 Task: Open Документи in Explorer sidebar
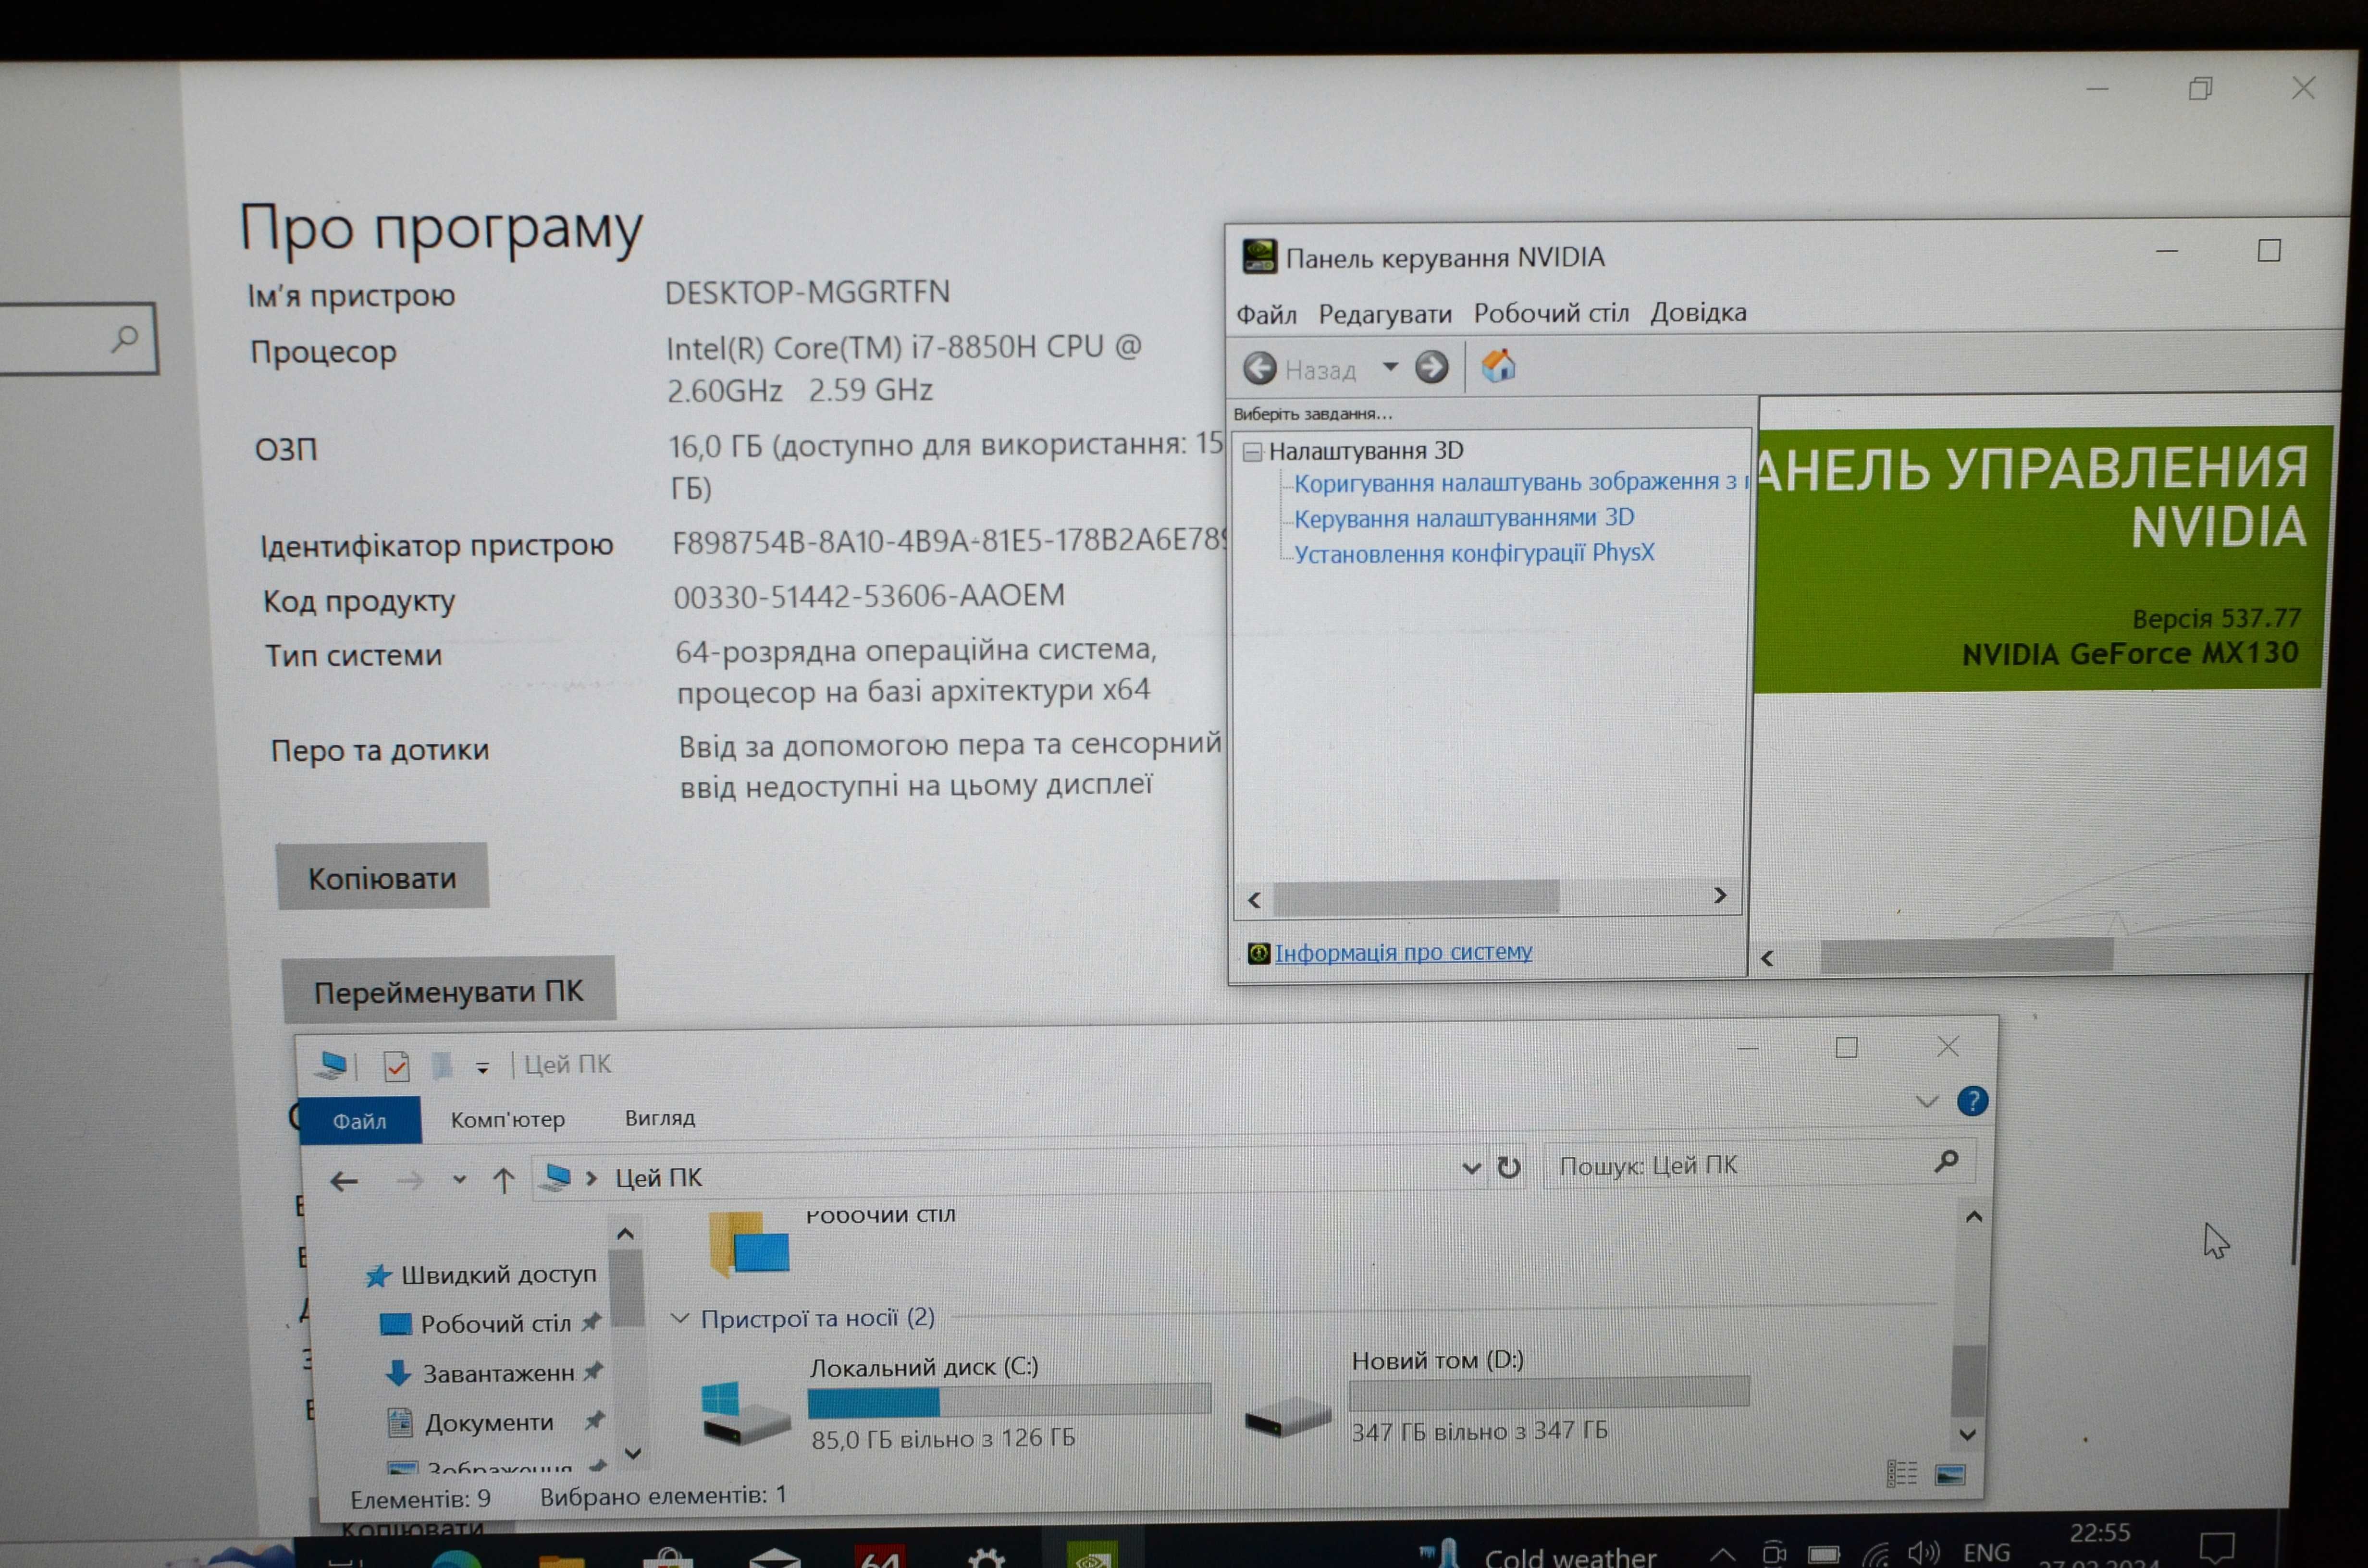pyautogui.click(x=471, y=1422)
